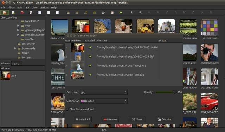
Task: Switch to the Search tab
Action: [x=16, y=63]
